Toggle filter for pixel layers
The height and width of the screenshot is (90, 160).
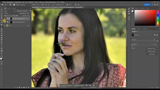(18, 11)
